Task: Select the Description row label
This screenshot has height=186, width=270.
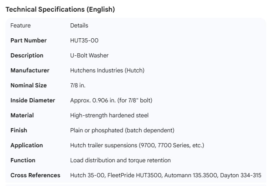Action: [27, 55]
